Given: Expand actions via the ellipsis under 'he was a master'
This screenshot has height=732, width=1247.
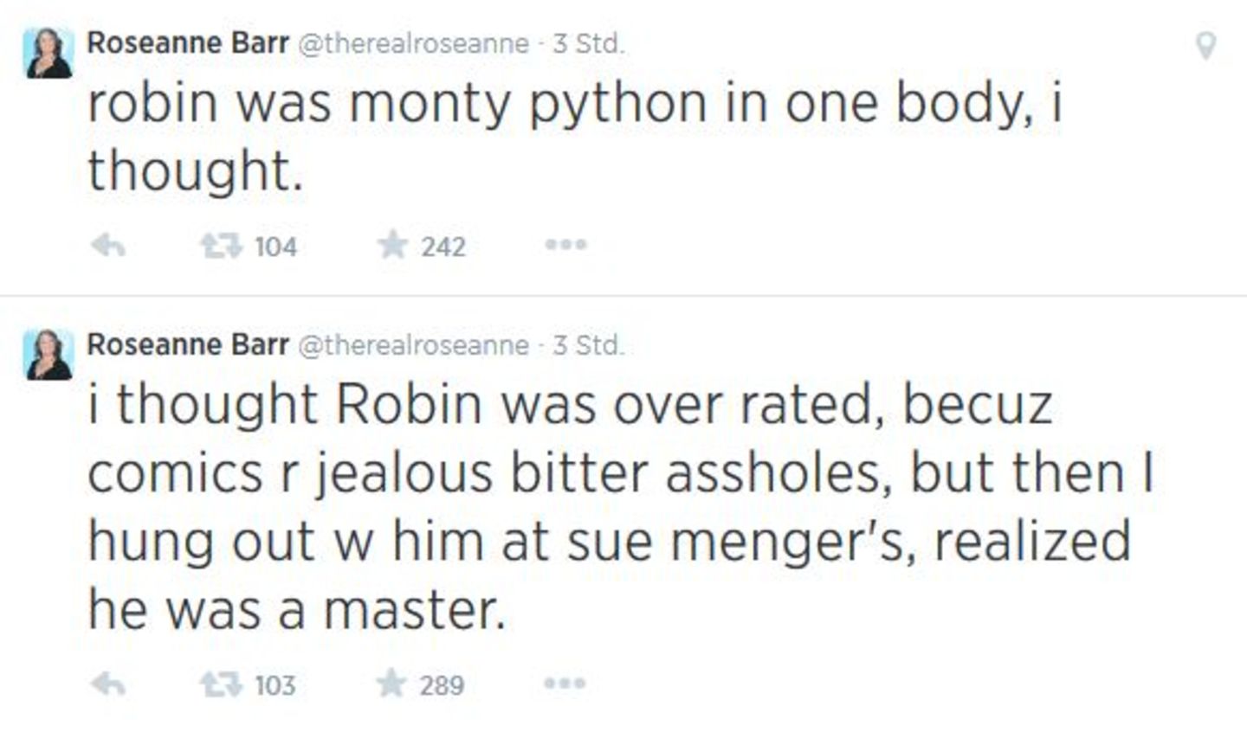Looking at the screenshot, I should coord(566,684).
